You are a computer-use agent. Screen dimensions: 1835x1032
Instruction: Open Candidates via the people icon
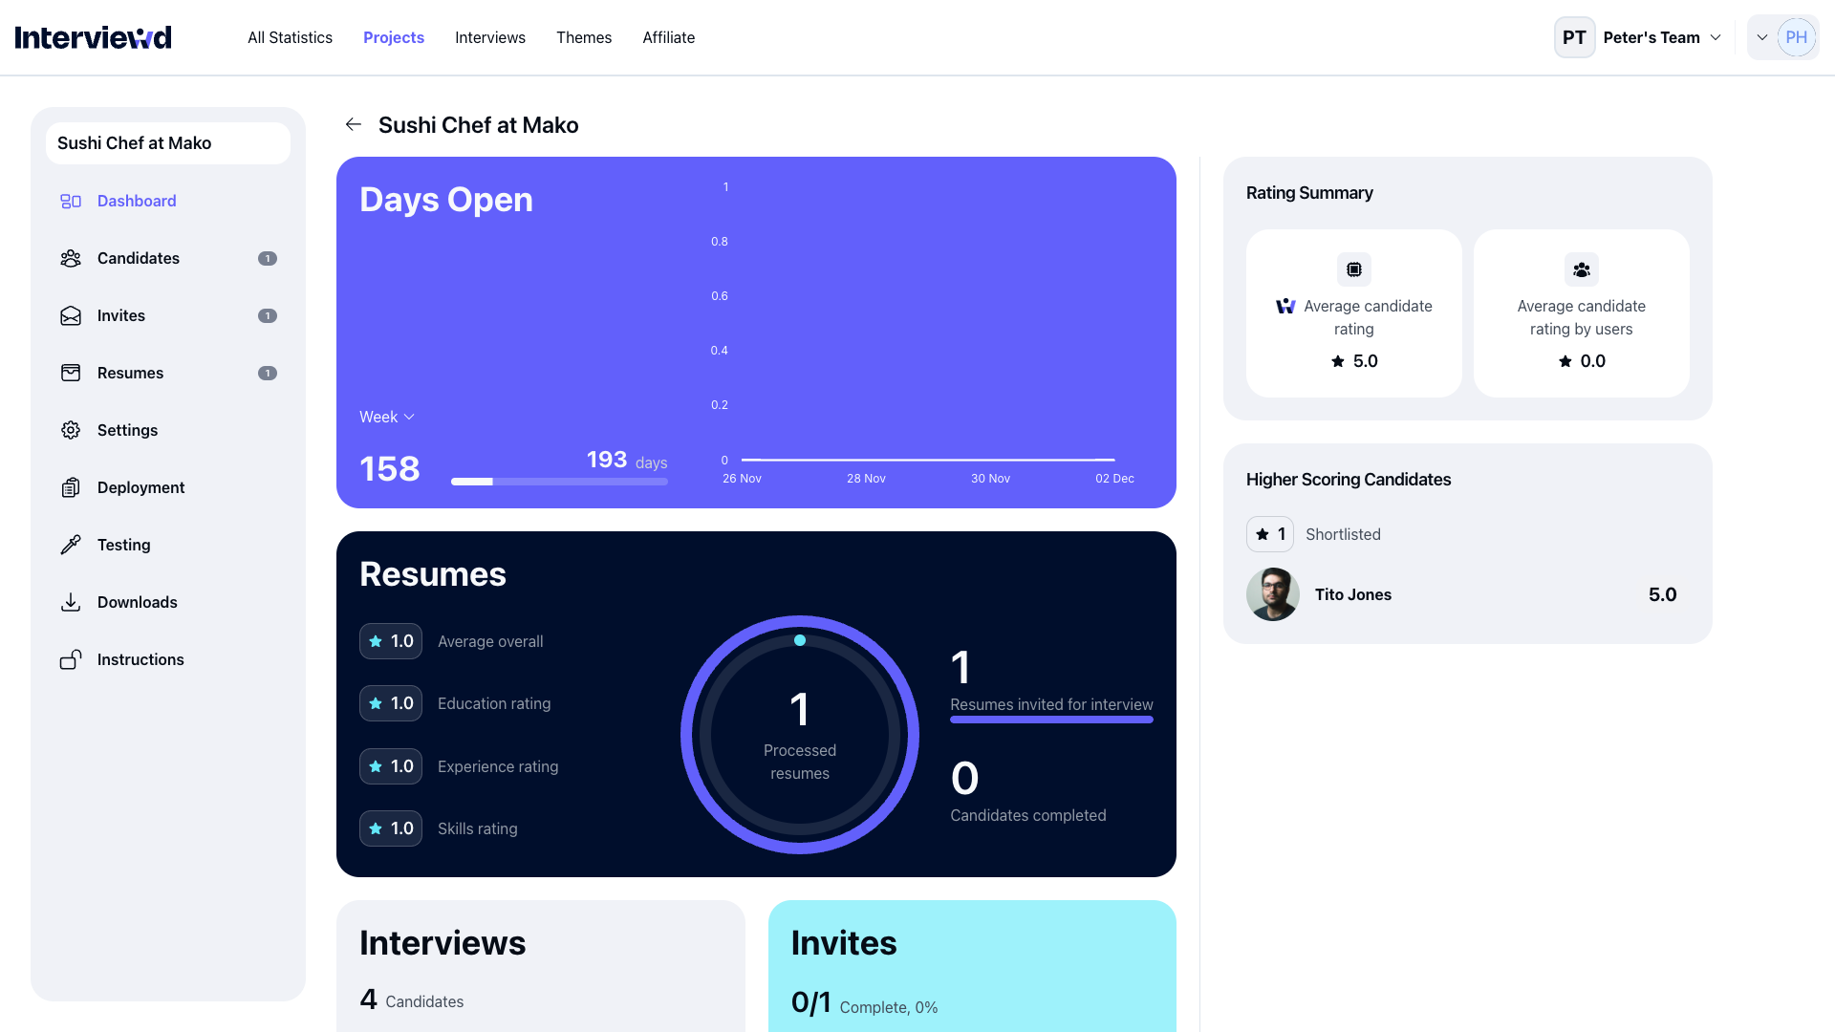coord(71,258)
